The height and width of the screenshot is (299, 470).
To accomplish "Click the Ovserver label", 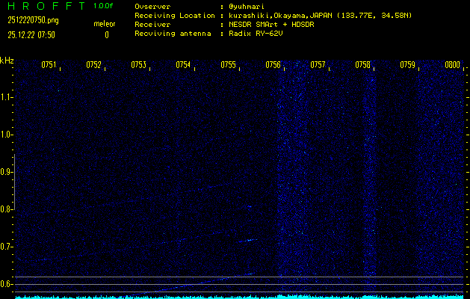I will (x=152, y=7).
